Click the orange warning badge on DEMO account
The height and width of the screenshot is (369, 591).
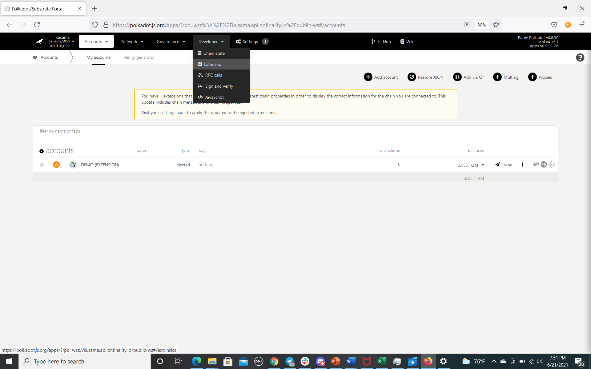[56, 165]
